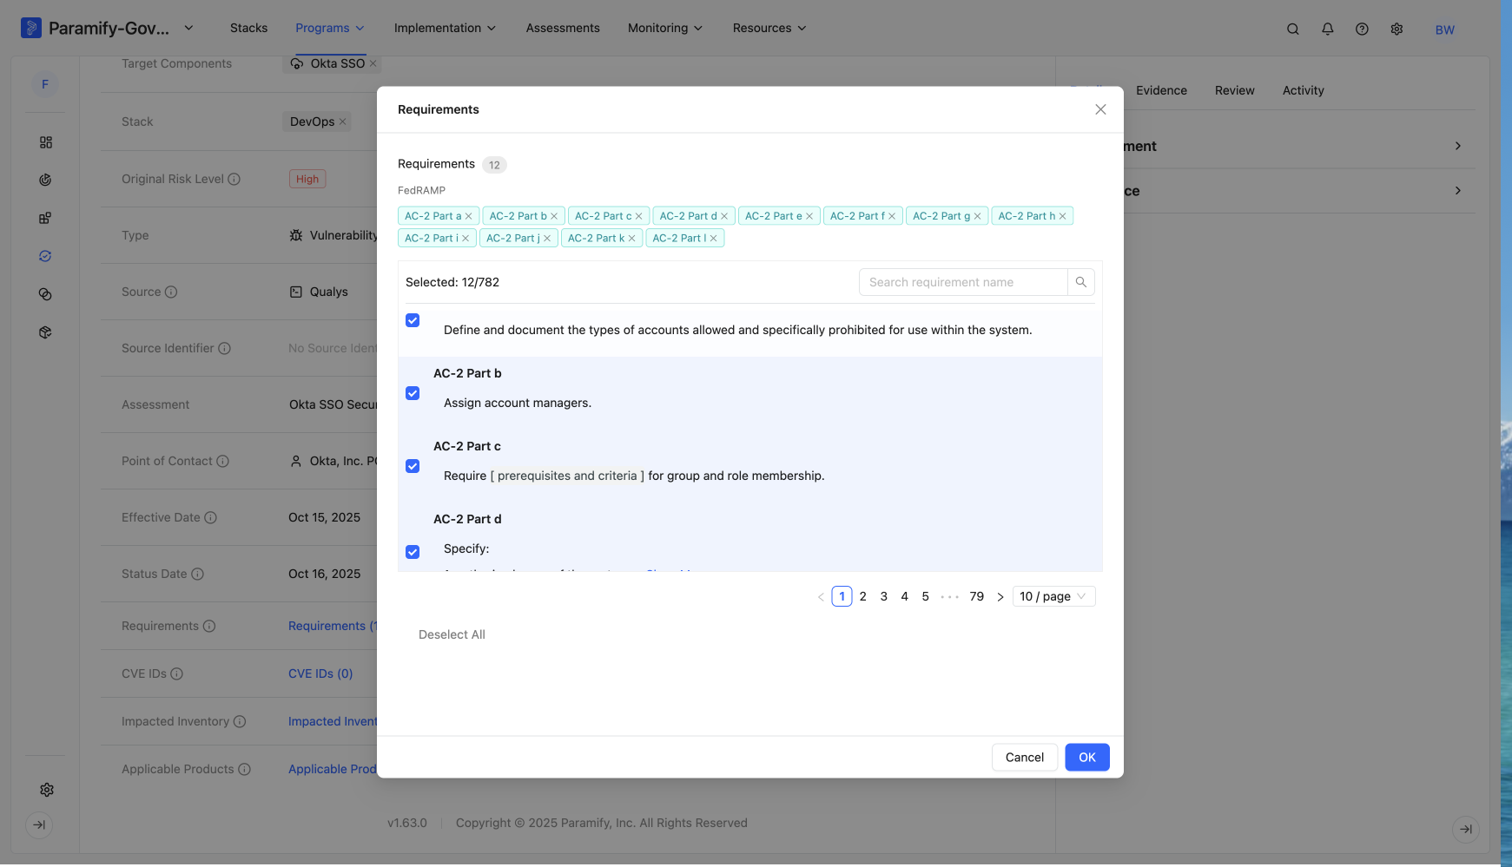Expand the Programs menu
This screenshot has height=867, width=1512.
[330, 28]
